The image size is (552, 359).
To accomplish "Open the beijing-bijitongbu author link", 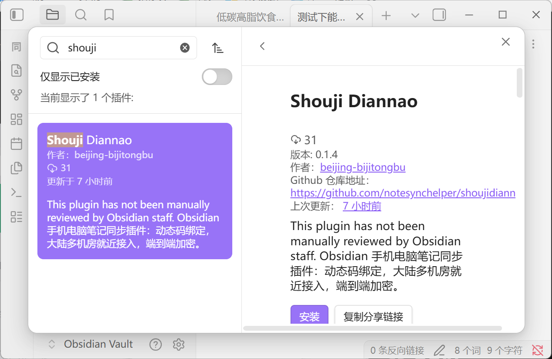I will pyautogui.click(x=363, y=167).
